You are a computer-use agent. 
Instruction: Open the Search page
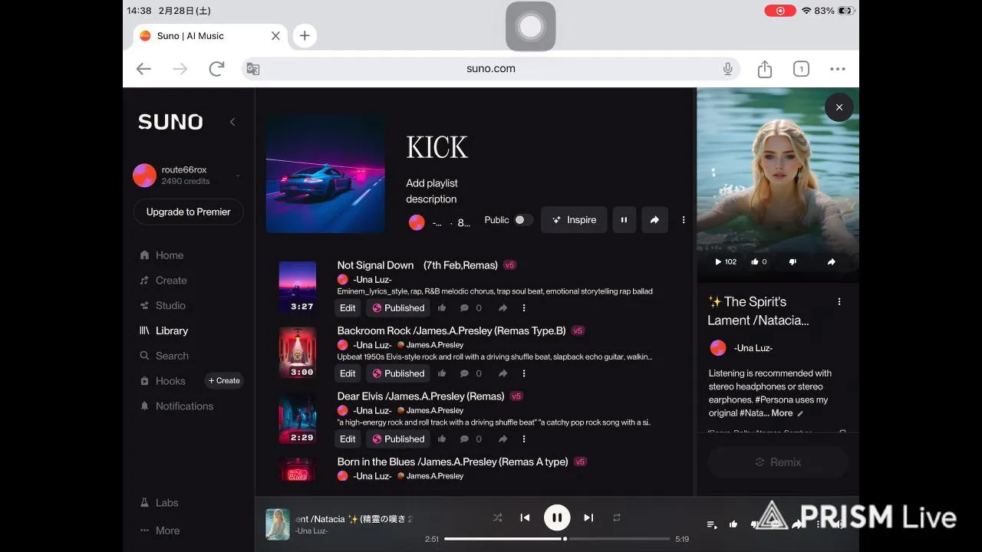164,356
